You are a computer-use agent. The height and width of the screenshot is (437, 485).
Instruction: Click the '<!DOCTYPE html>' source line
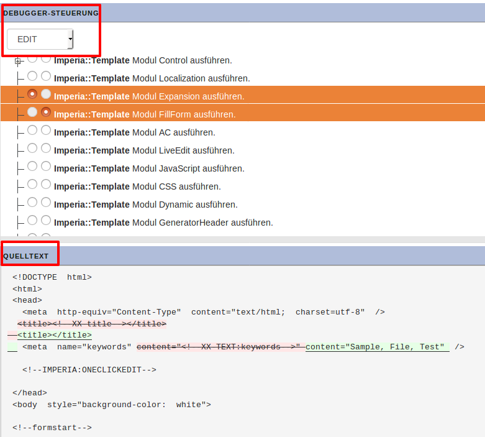52,277
